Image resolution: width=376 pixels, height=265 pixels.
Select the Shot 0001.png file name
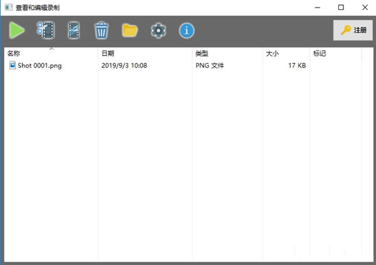40,65
